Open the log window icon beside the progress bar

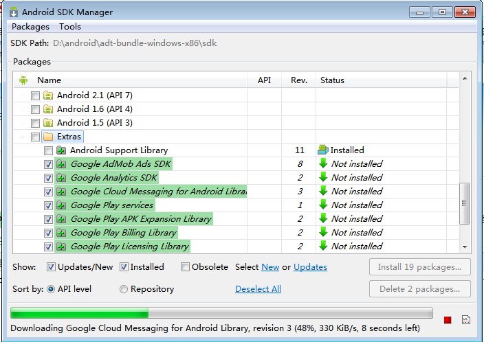pyautogui.click(x=466, y=320)
